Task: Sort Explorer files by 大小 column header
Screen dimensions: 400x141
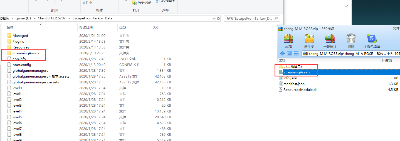Action: (x=156, y=27)
